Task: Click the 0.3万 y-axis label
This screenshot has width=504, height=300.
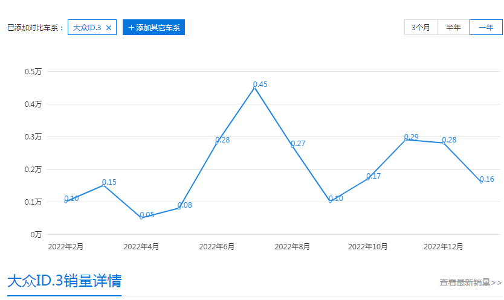Action: point(33,137)
